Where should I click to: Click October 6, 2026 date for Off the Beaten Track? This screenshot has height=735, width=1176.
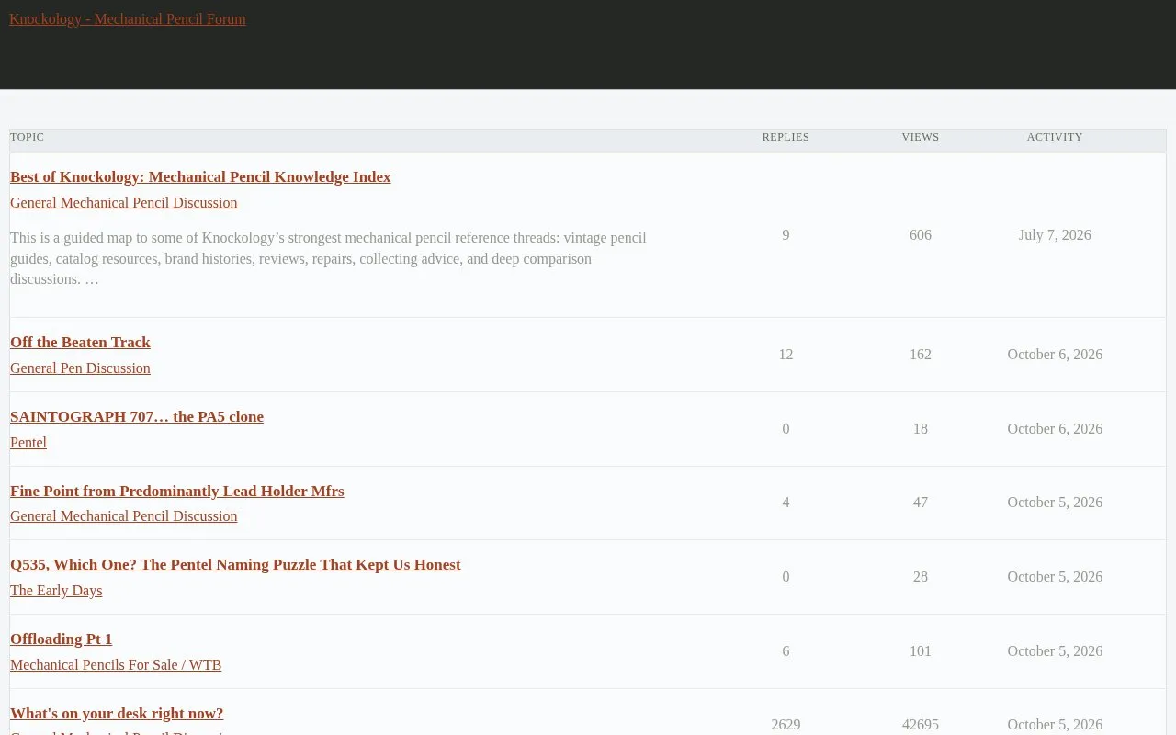pyautogui.click(x=1055, y=355)
